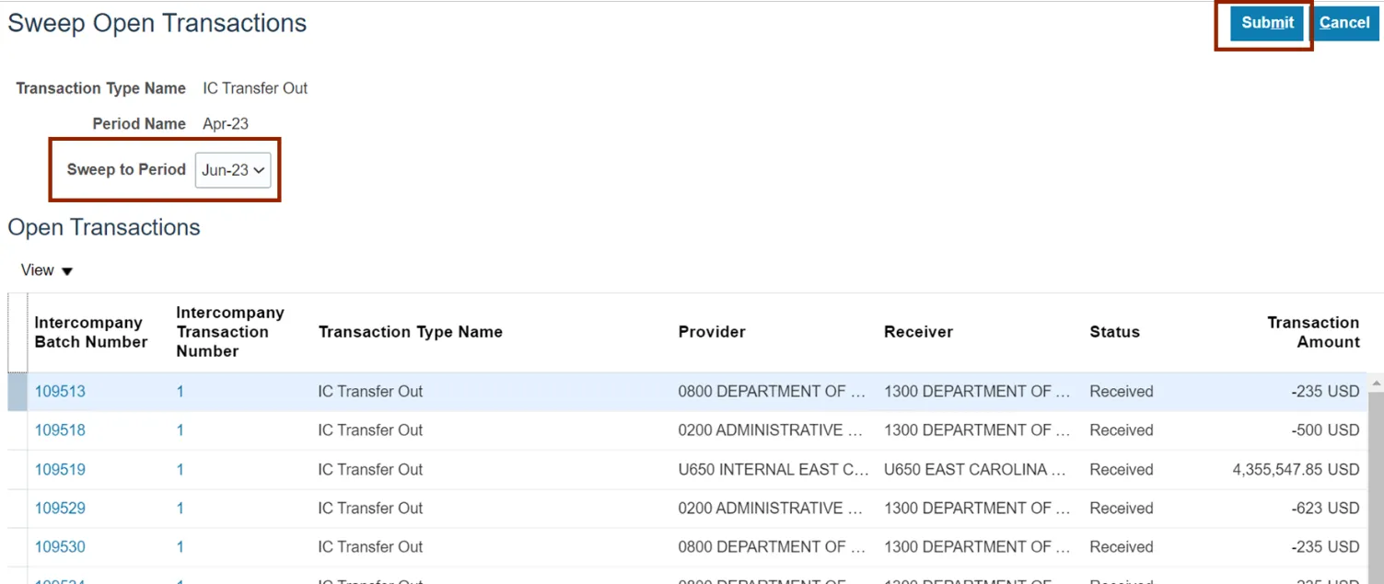Viewport: 1384px width, 584px height.
Task: Open batch number 109529 link
Action: pos(60,509)
